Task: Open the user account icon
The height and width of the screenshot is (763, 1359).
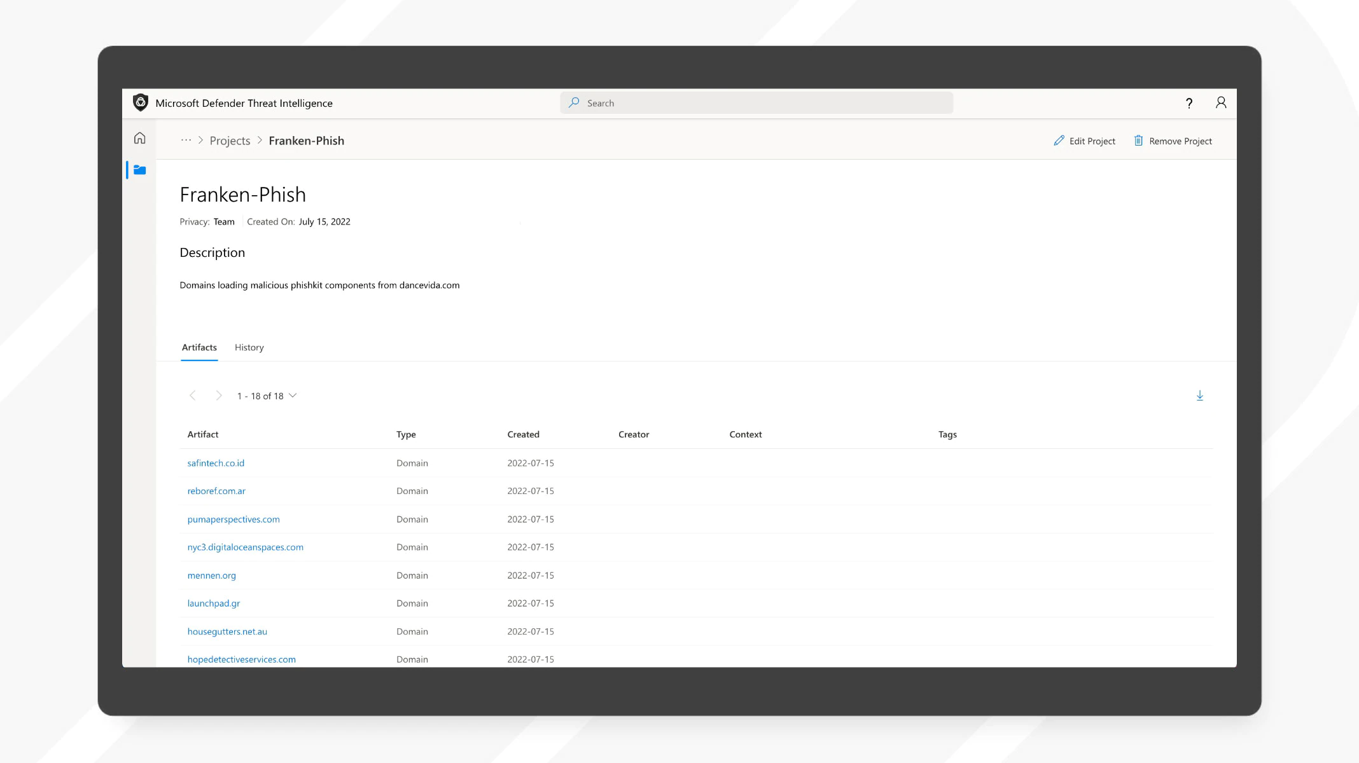Action: click(x=1220, y=102)
